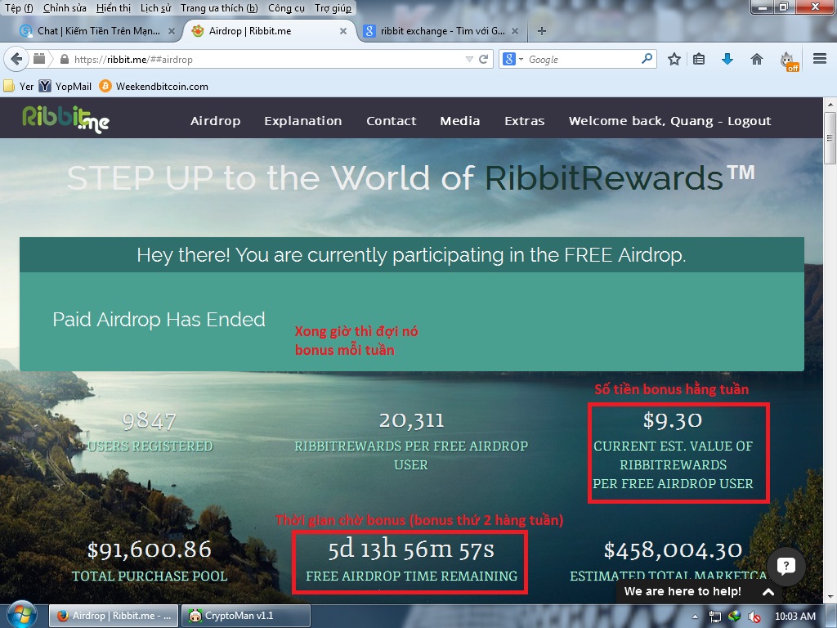Go to the browser home page icon
This screenshot has width=837, height=628.
(756, 59)
